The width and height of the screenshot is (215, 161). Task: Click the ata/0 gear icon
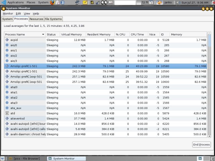(7, 87)
